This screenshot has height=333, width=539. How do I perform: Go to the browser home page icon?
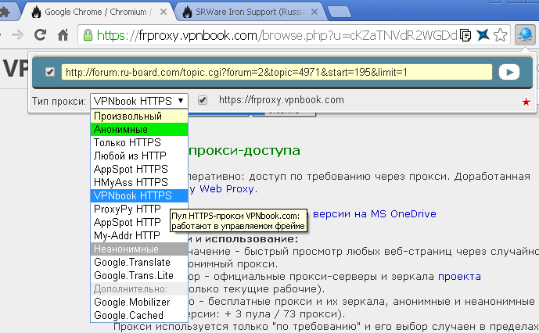tap(63, 34)
